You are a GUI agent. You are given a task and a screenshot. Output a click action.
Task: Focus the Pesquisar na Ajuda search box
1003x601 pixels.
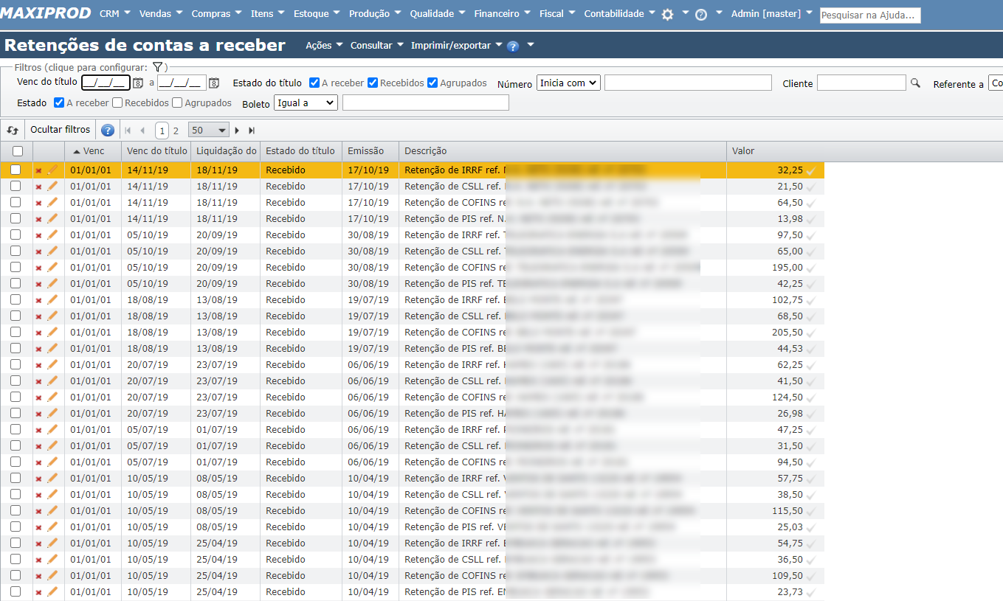click(870, 15)
